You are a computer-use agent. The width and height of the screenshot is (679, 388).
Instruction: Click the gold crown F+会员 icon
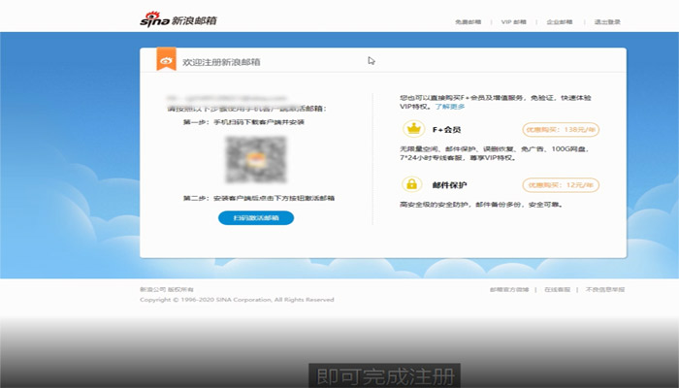[x=414, y=129]
